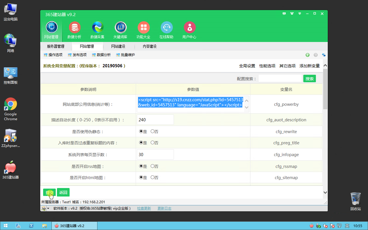This screenshot has height=230, width=368.
Task: Open the 批量维护 dropdown
Action: click(125, 55)
